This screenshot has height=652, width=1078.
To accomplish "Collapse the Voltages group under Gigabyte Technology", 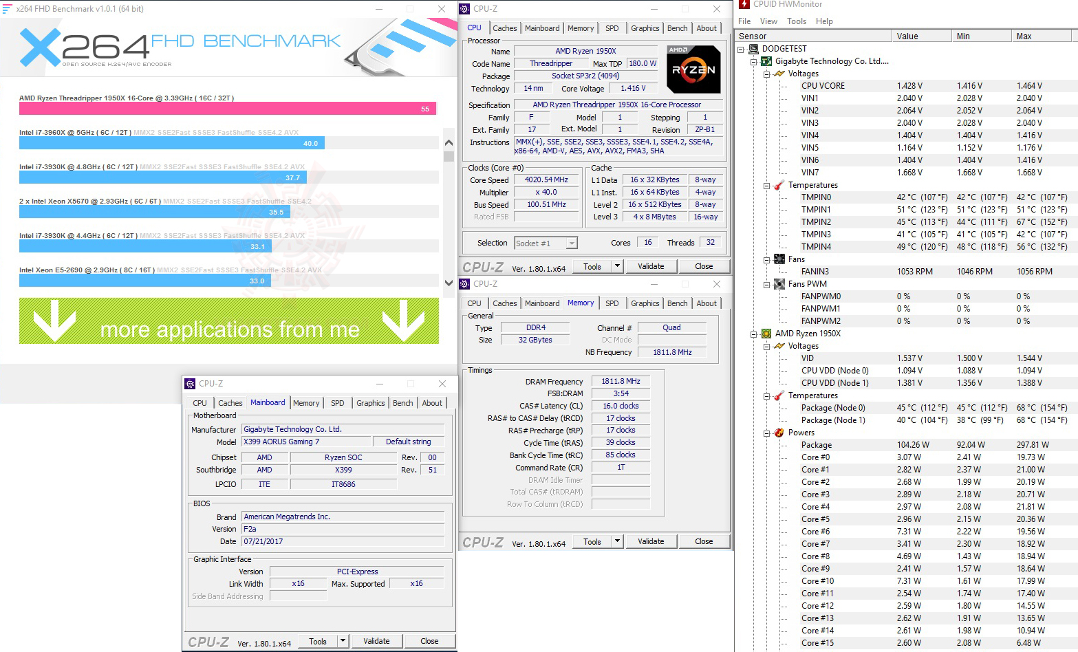I will coord(767,74).
